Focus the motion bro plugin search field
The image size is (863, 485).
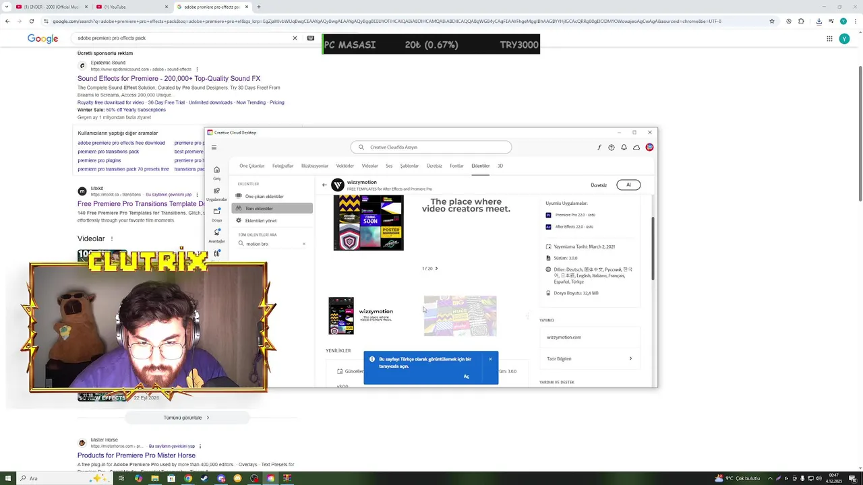click(272, 244)
